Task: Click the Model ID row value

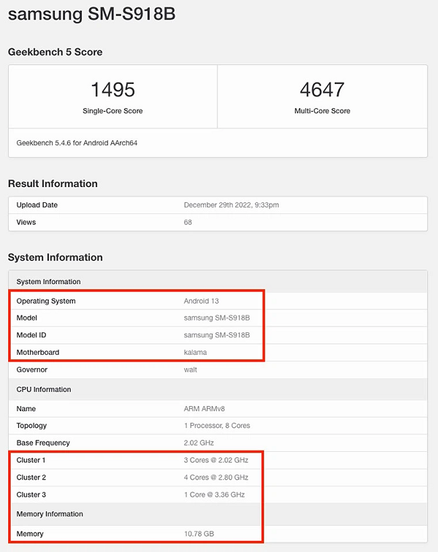Action: click(216, 335)
